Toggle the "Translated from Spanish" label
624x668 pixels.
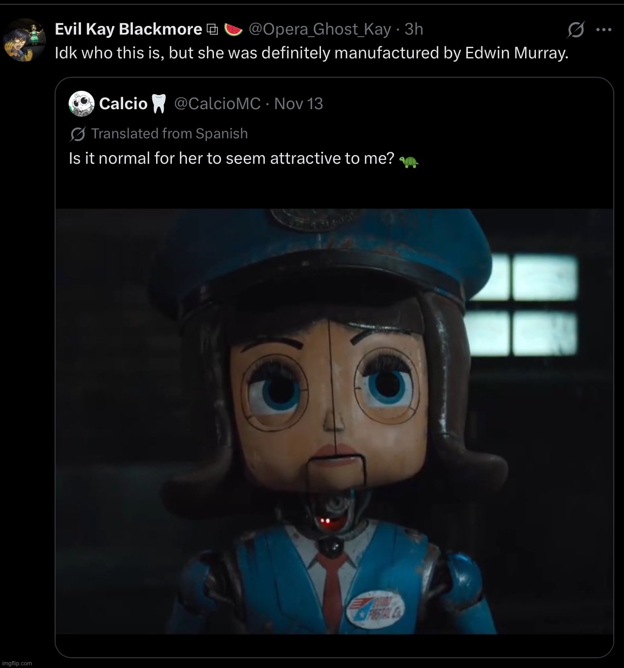tap(169, 133)
